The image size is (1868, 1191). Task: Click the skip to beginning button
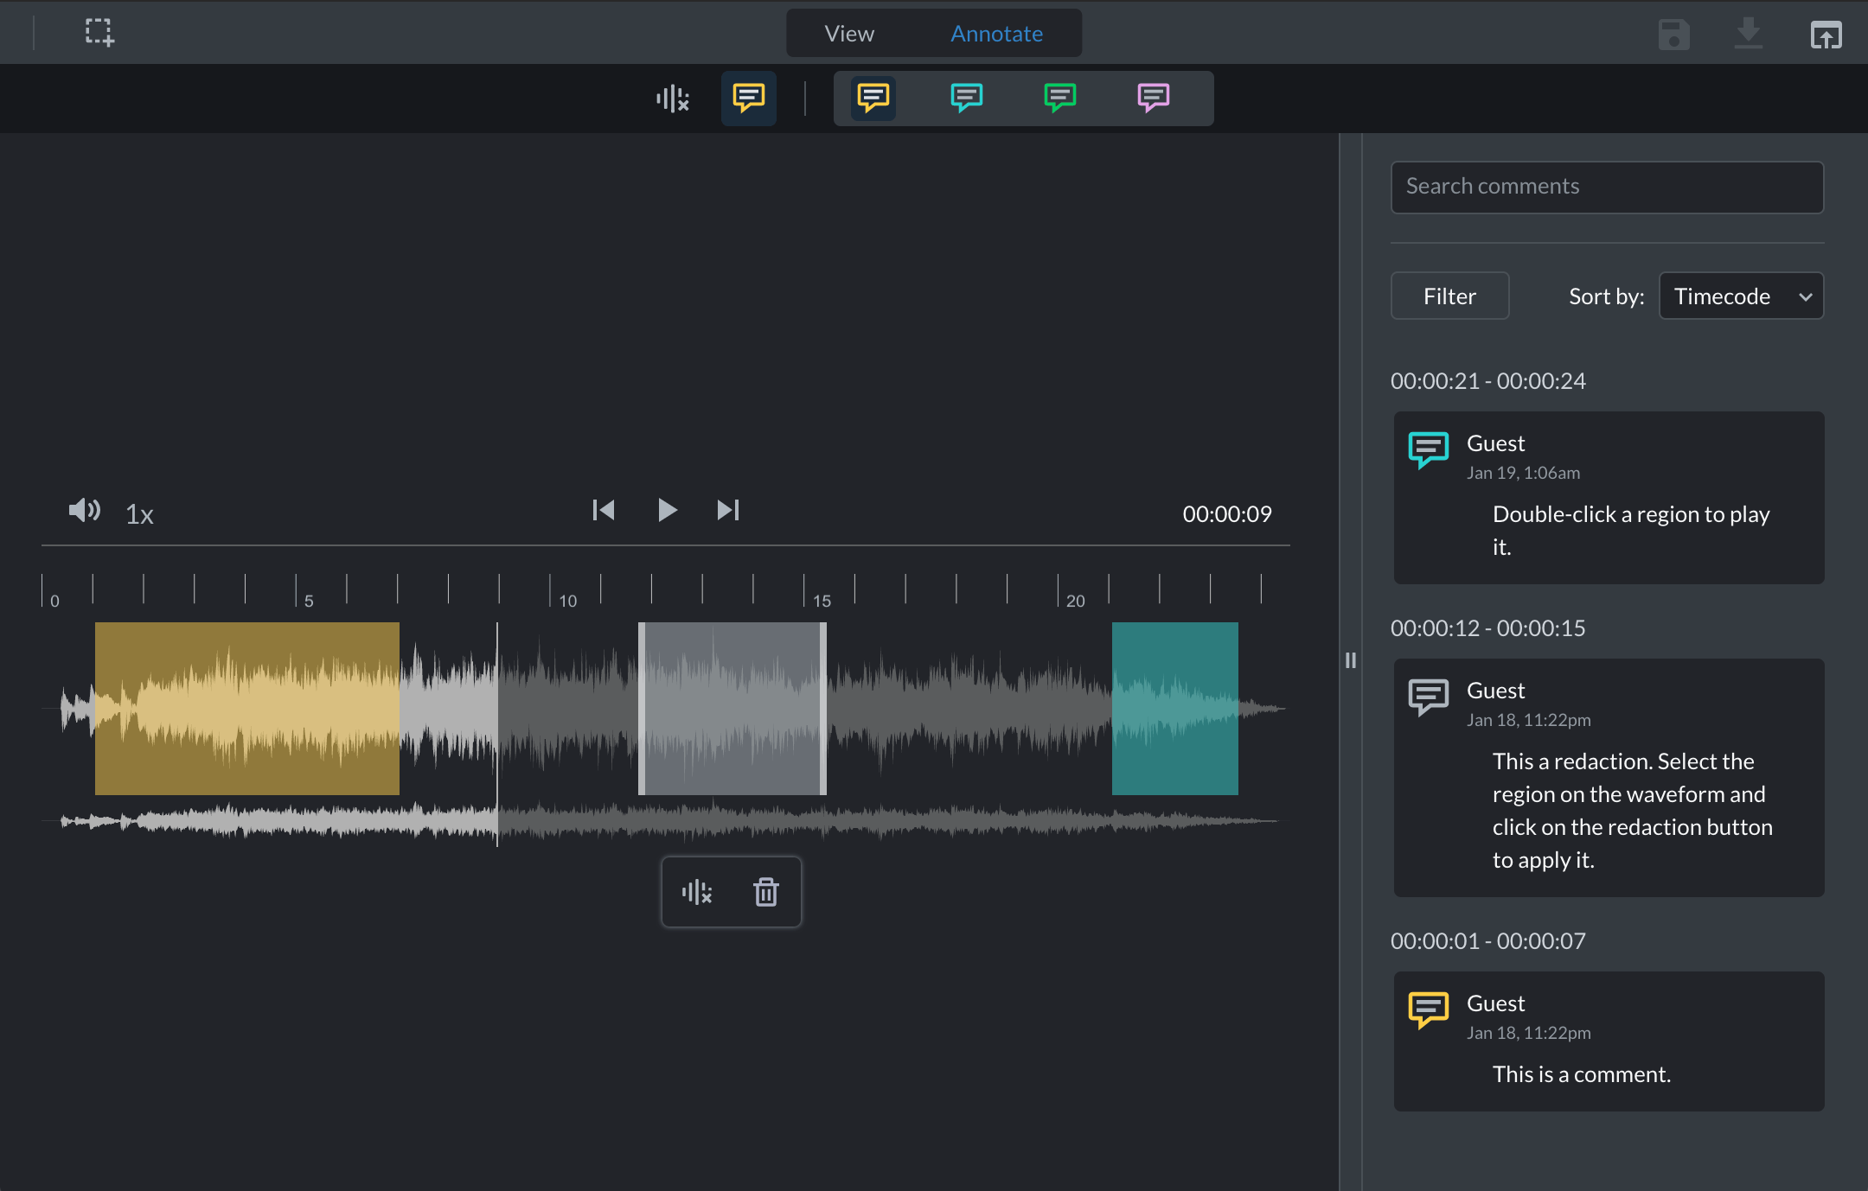point(602,509)
